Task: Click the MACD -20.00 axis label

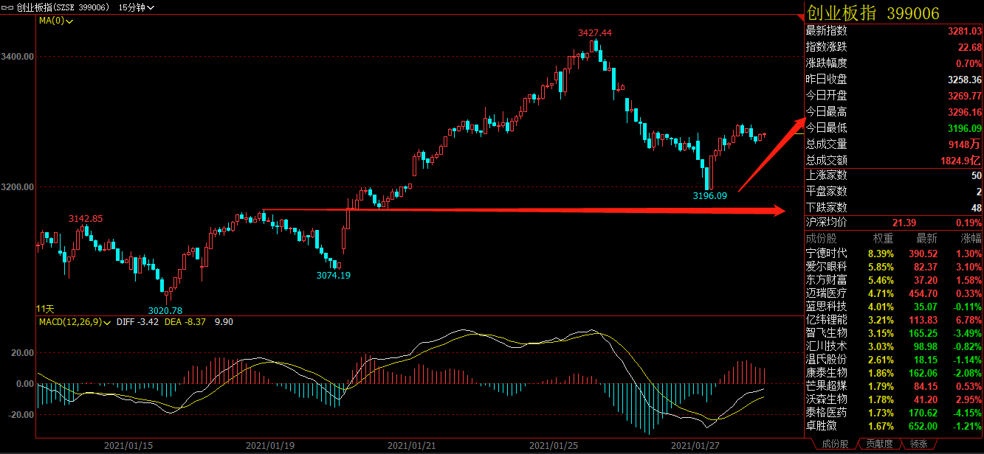Action: pyautogui.click(x=21, y=414)
